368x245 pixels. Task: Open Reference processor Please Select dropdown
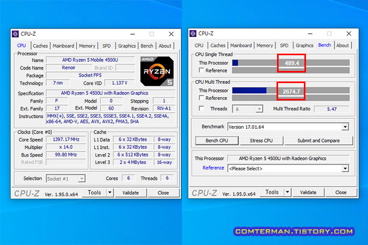tap(345, 168)
